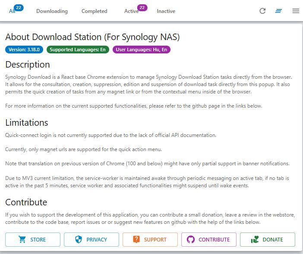Click the Supported Languages: En chip
Viewport: 303px width, 254px height.
tap(78, 50)
